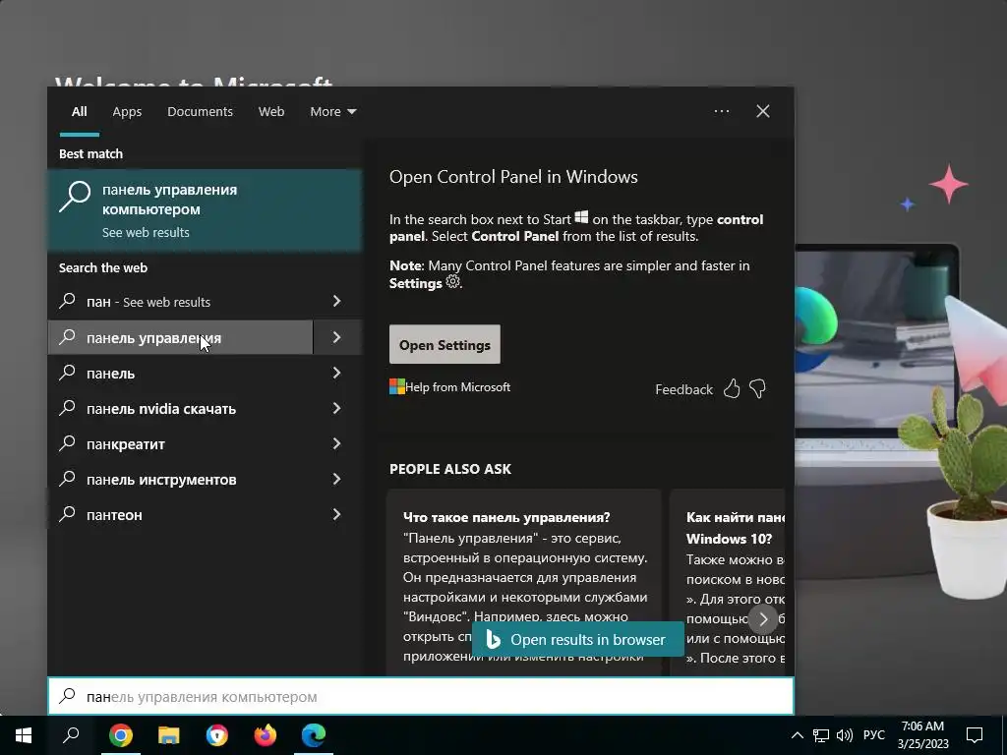The image size is (1007, 755).
Task: Show next People Also Ask card
Action: coord(763,619)
